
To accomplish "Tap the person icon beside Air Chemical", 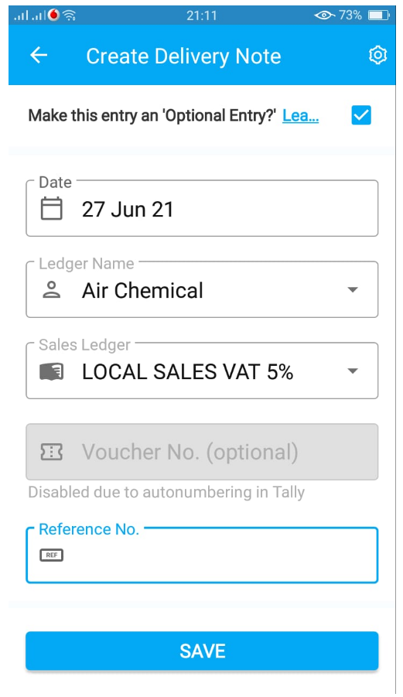I will (52, 290).
